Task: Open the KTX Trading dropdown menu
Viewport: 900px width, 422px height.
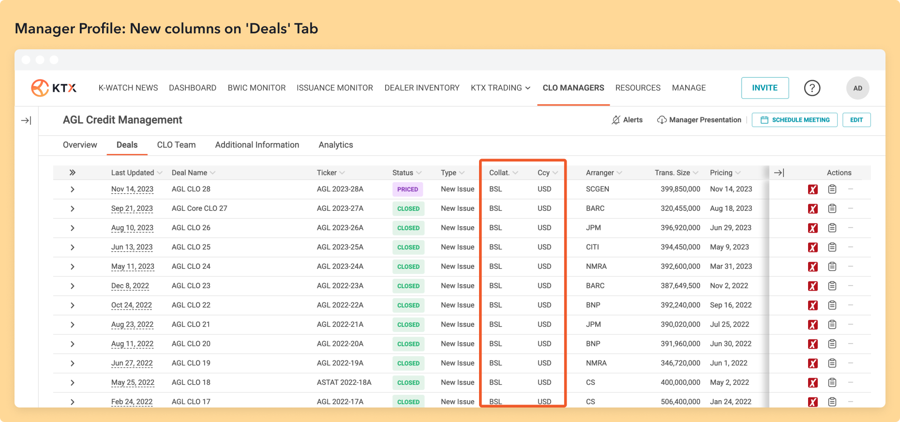Action: pos(500,88)
